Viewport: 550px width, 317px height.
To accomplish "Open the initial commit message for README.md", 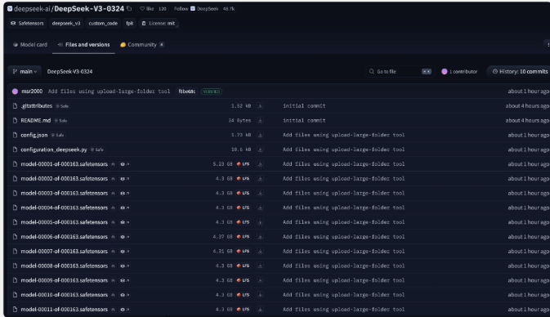I will pyautogui.click(x=304, y=121).
